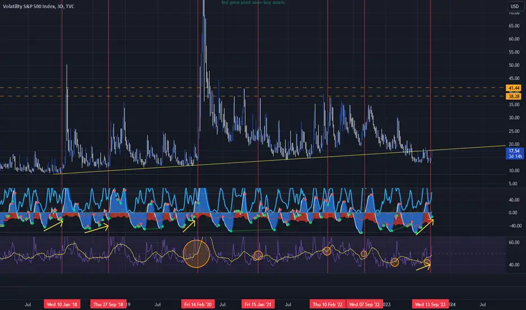Click the 65.00 price axis value
Viewport: 526px width, 310px height.
click(514, 26)
